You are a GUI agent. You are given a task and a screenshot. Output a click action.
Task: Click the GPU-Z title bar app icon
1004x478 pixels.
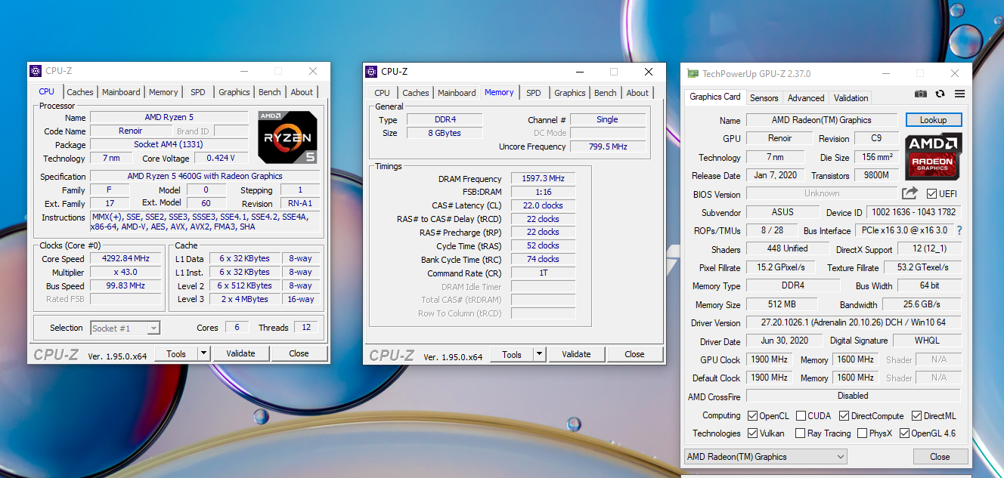[693, 74]
